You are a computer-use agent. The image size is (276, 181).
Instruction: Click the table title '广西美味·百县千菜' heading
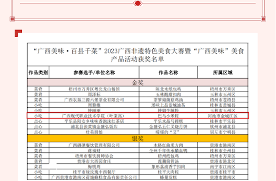(x=138, y=55)
